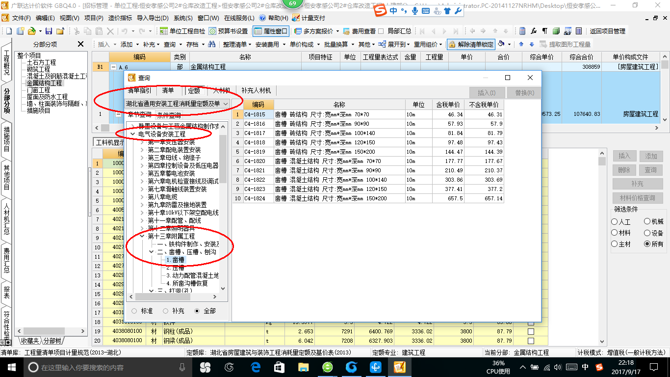
Task: Open Windows Store from taskbar
Action: click(x=280, y=367)
